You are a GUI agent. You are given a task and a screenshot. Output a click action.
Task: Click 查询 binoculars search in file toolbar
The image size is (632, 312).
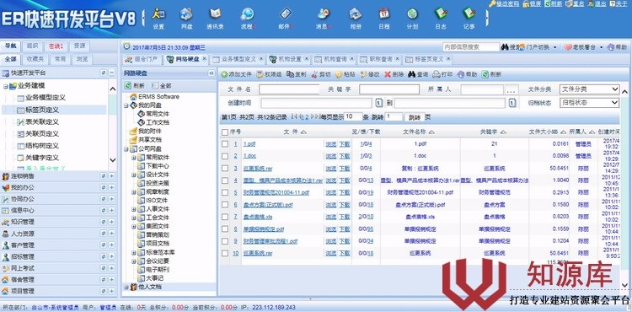click(418, 74)
